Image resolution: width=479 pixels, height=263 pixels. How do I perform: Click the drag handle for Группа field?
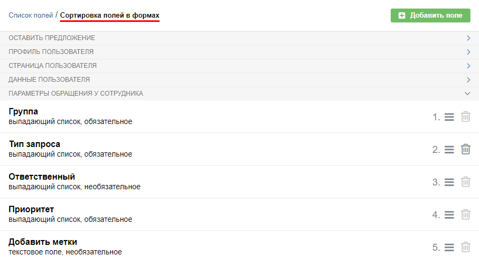point(450,117)
